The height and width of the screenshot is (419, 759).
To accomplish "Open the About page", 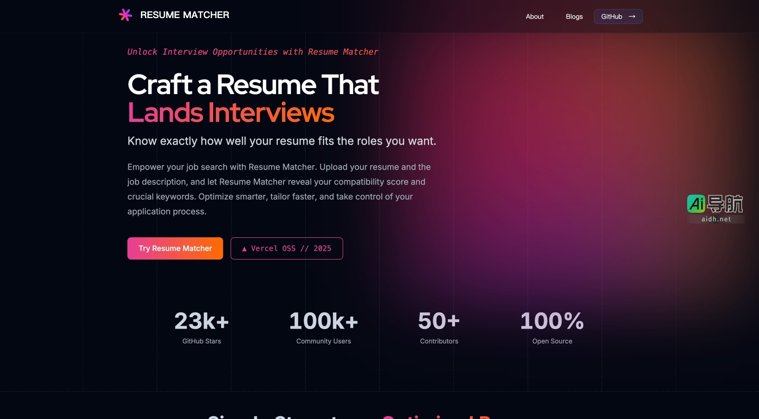I will tap(534, 16).
